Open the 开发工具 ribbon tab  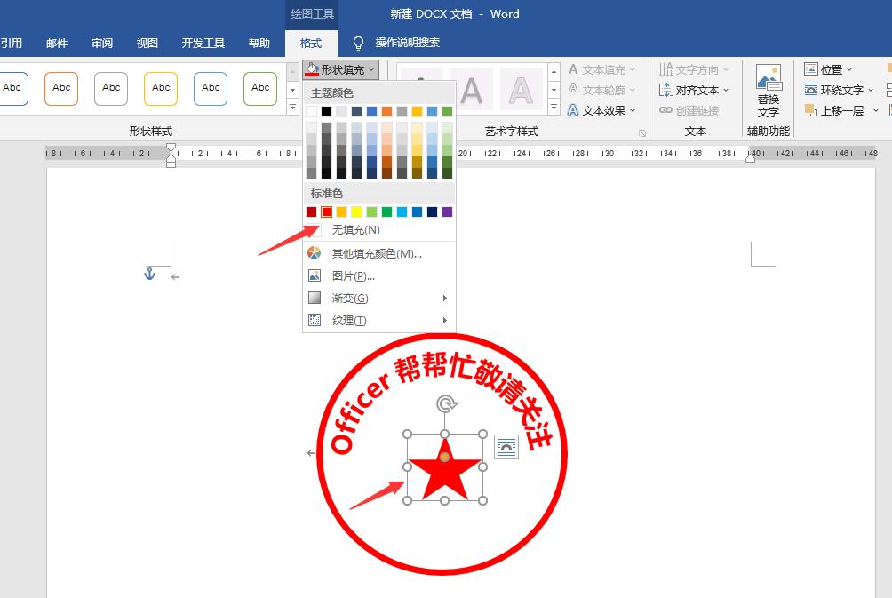click(204, 43)
